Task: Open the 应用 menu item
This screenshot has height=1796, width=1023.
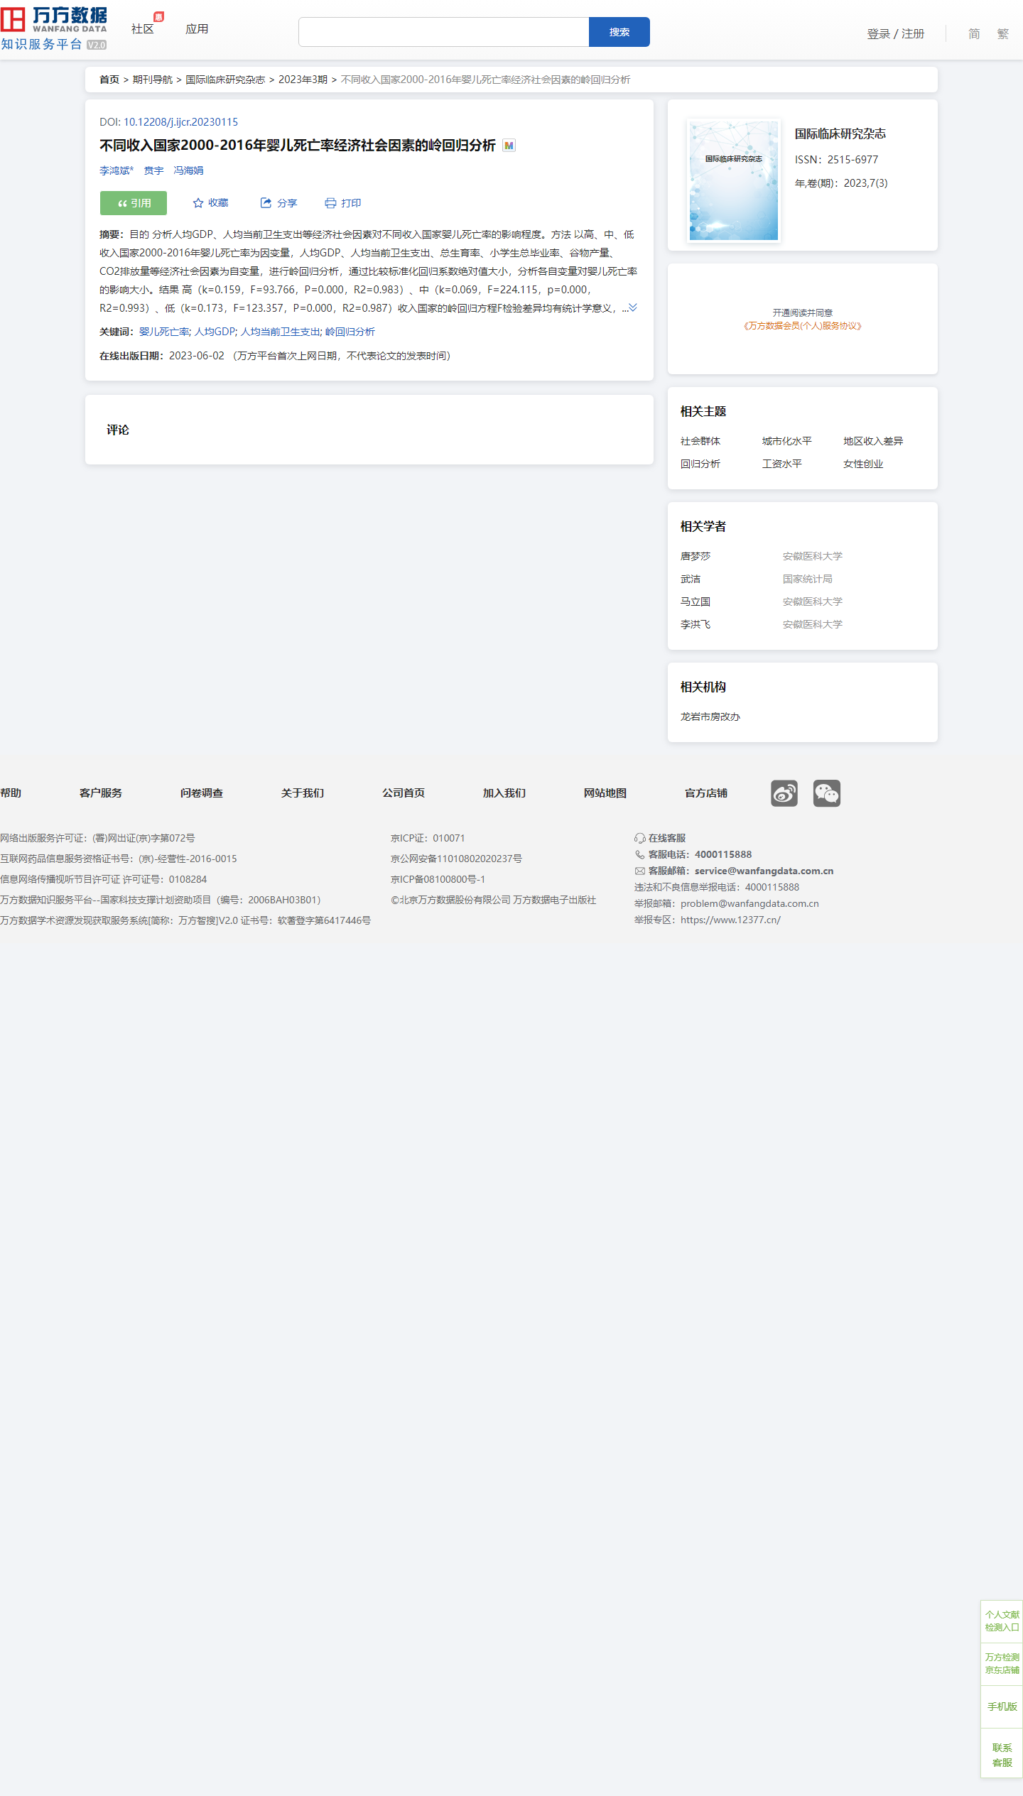Action: 197,29
